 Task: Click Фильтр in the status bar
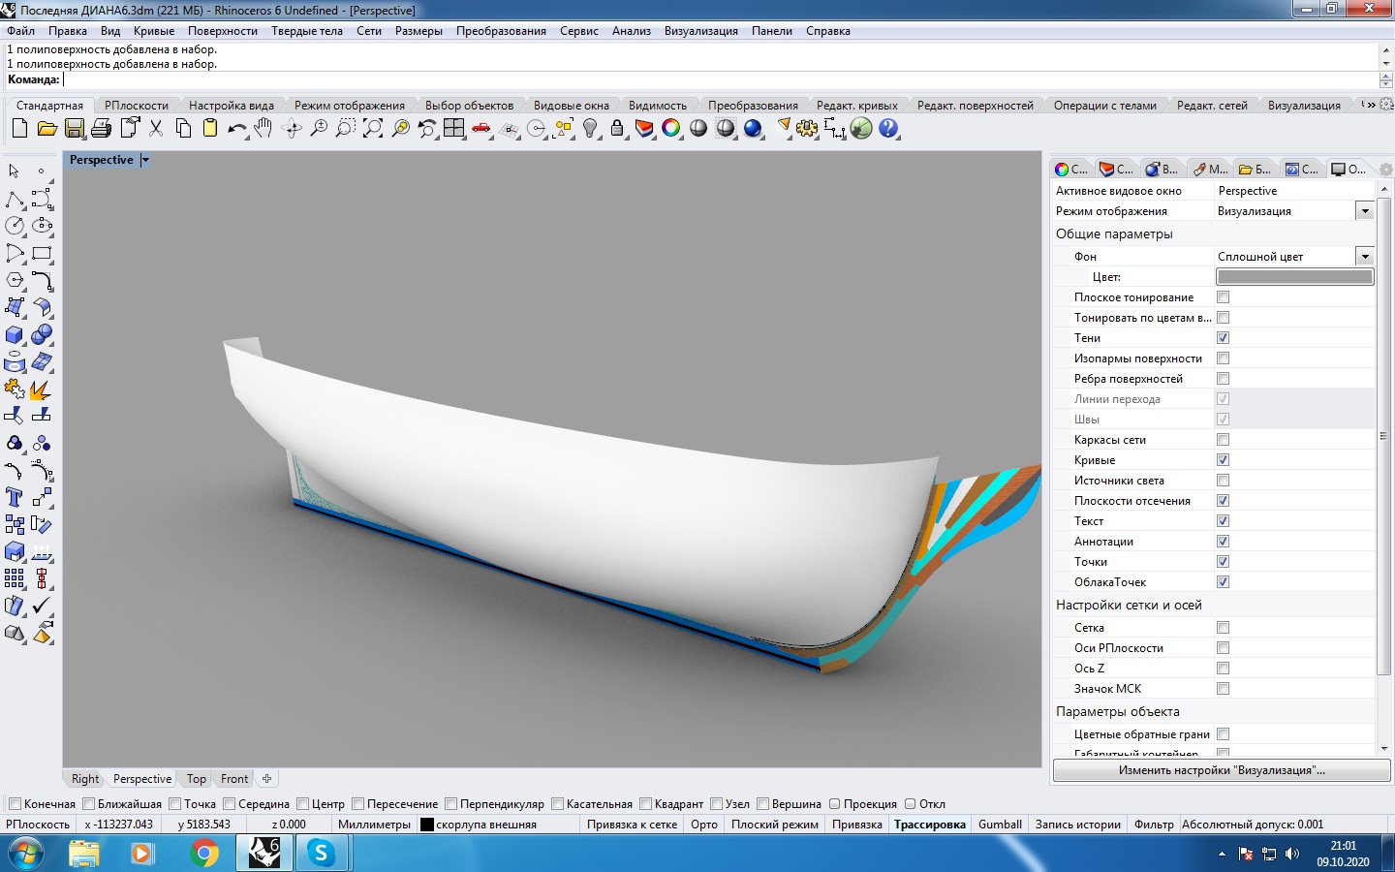(1154, 825)
